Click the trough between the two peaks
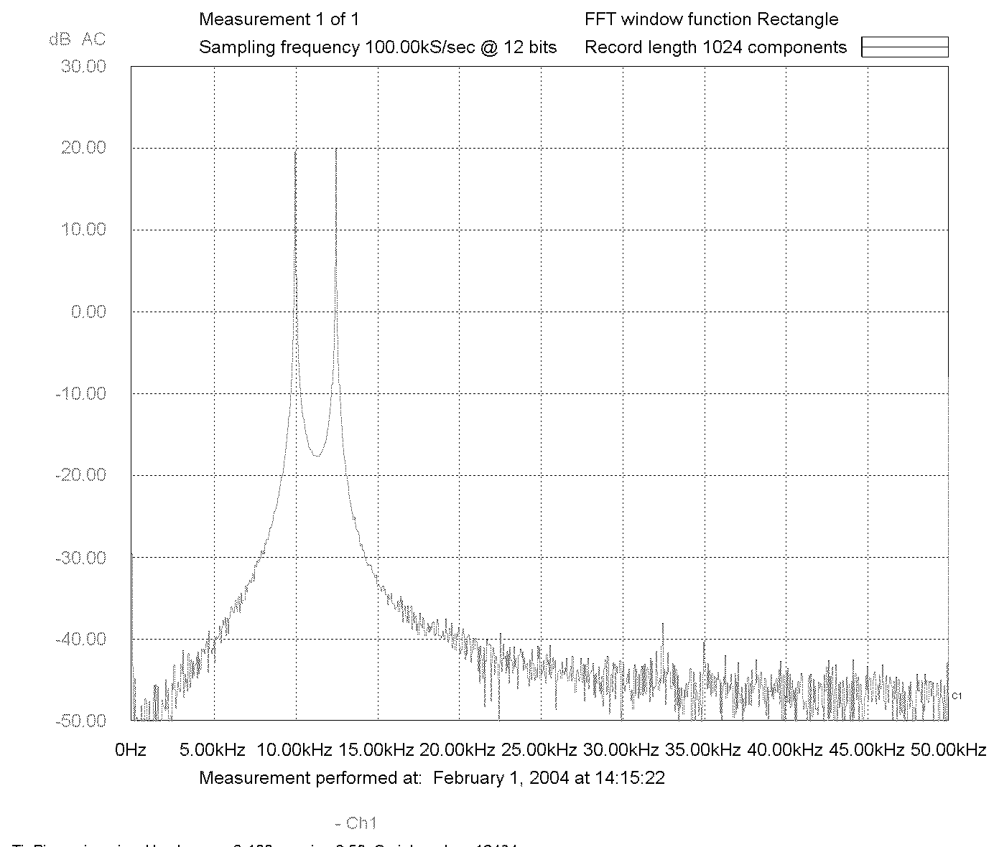Viewport: 994px width, 847px height. click(316, 454)
